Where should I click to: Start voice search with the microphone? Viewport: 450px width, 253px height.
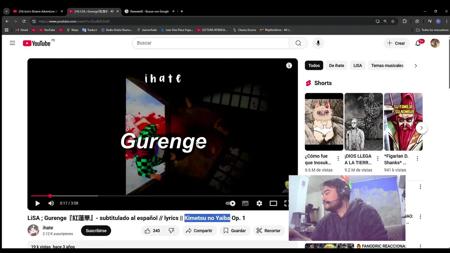click(318, 43)
